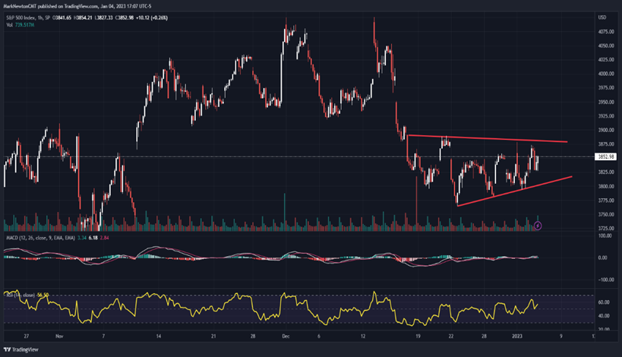Click the TradingView logo icon
The height and width of the screenshot is (357, 622).
tap(7, 349)
